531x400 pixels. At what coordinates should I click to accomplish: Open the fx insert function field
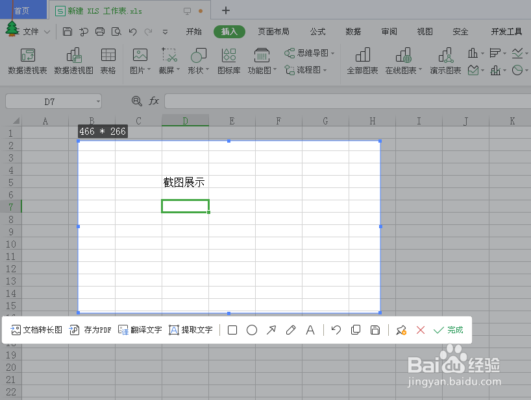pyautogui.click(x=153, y=101)
